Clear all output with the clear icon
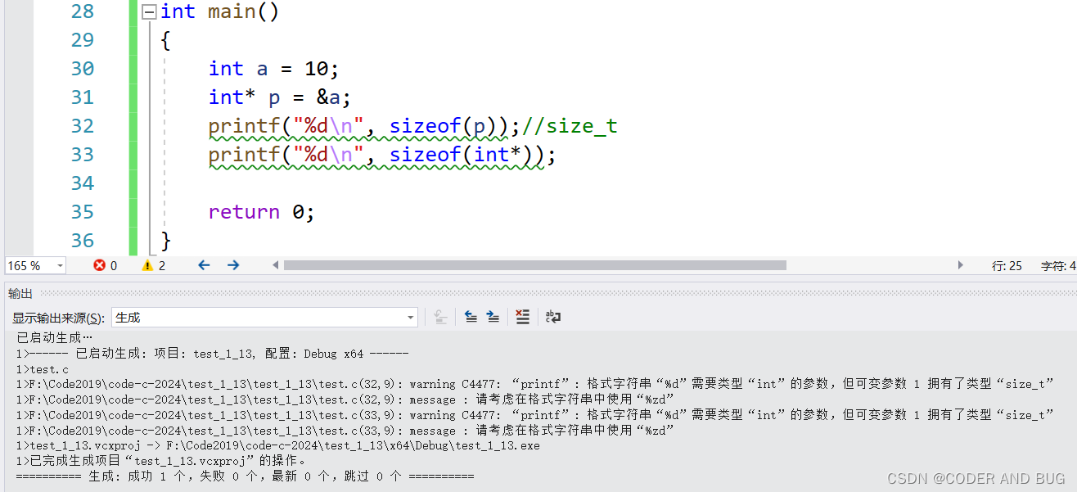Screen dimensions: 1077x492 tap(523, 317)
